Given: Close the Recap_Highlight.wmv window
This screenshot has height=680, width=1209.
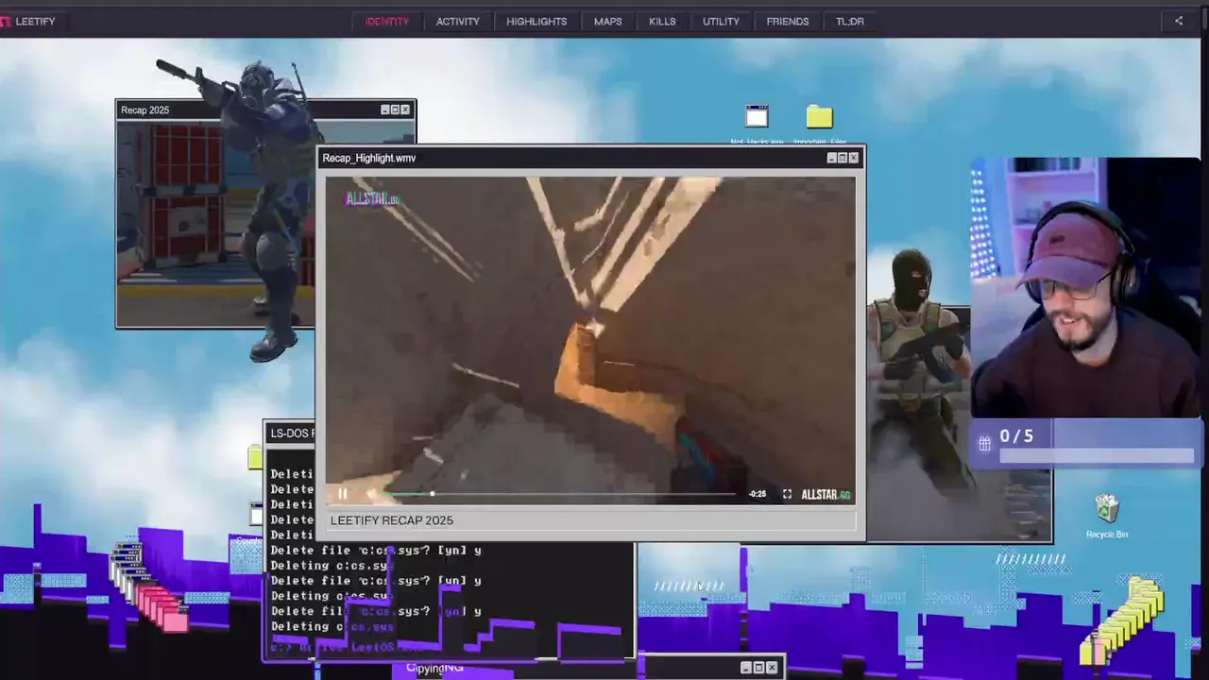Looking at the screenshot, I should [854, 158].
